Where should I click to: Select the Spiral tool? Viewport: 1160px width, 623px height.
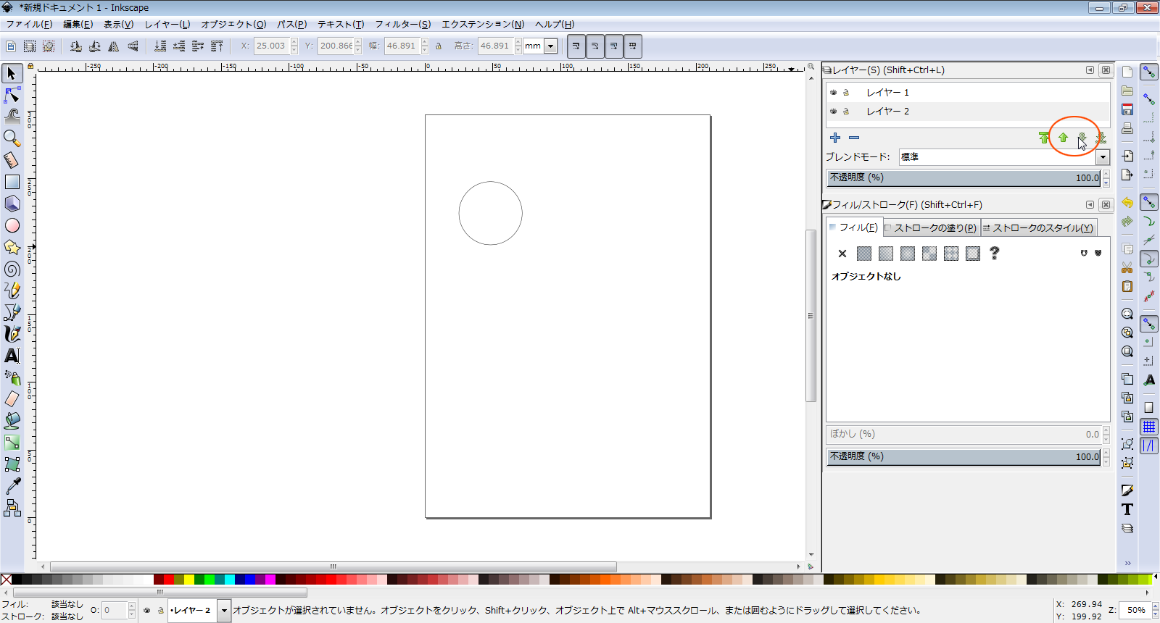[12, 269]
